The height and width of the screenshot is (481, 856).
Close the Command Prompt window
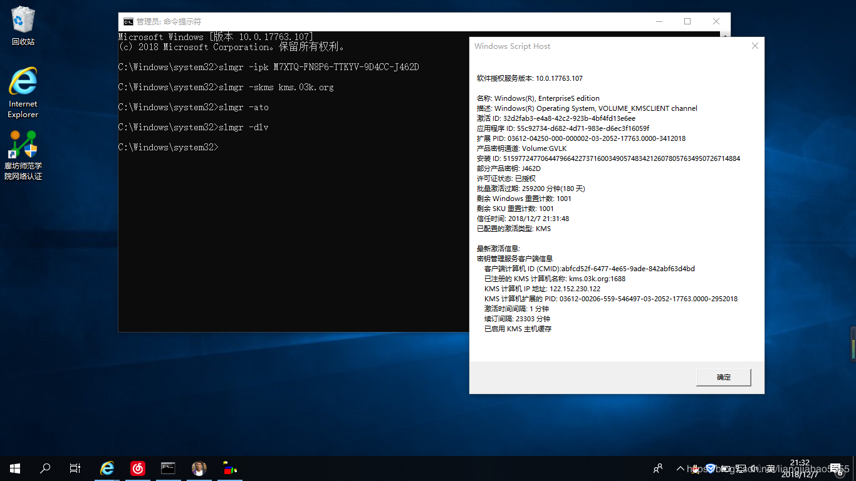click(x=716, y=21)
